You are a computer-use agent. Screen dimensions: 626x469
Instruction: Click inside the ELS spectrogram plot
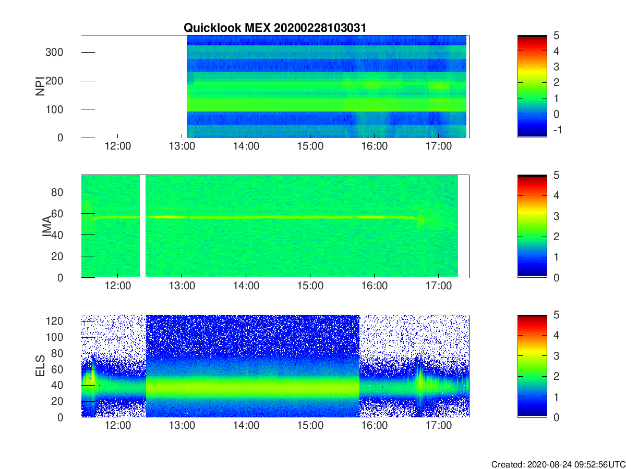pos(275,366)
